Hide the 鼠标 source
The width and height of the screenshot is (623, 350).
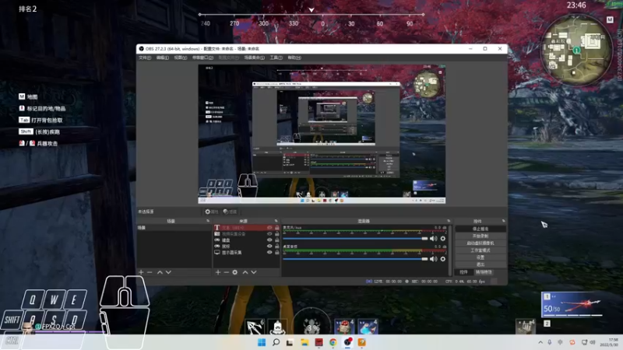coord(269,247)
